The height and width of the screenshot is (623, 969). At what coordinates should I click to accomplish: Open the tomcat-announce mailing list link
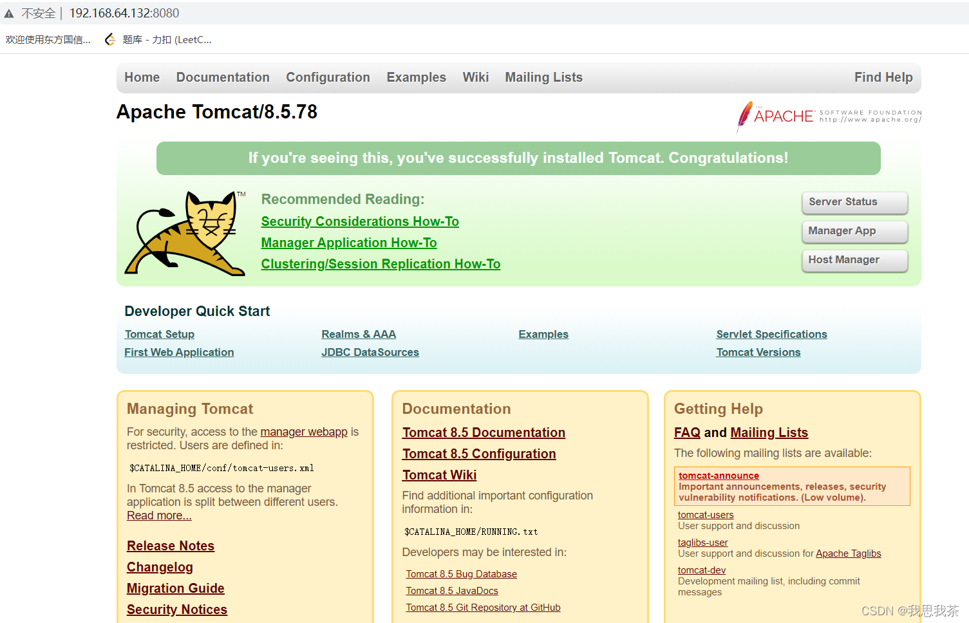tap(719, 476)
